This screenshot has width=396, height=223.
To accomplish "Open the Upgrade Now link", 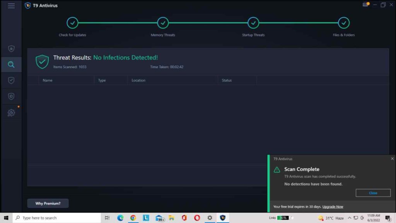I will coord(333,207).
